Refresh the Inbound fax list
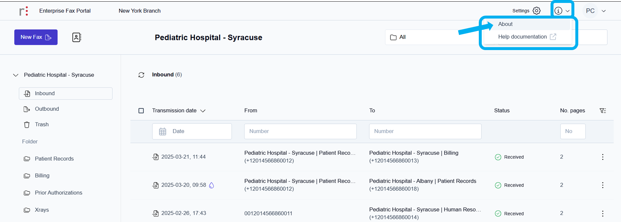The image size is (621, 222). (141, 75)
